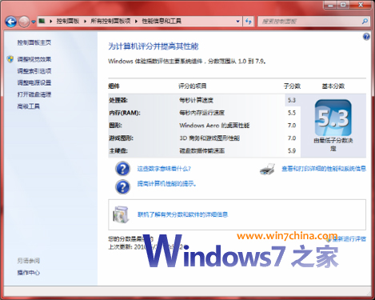This screenshot has width=375, height=300.
Task: Select the 主硬盘 row label
Action: (x=118, y=150)
